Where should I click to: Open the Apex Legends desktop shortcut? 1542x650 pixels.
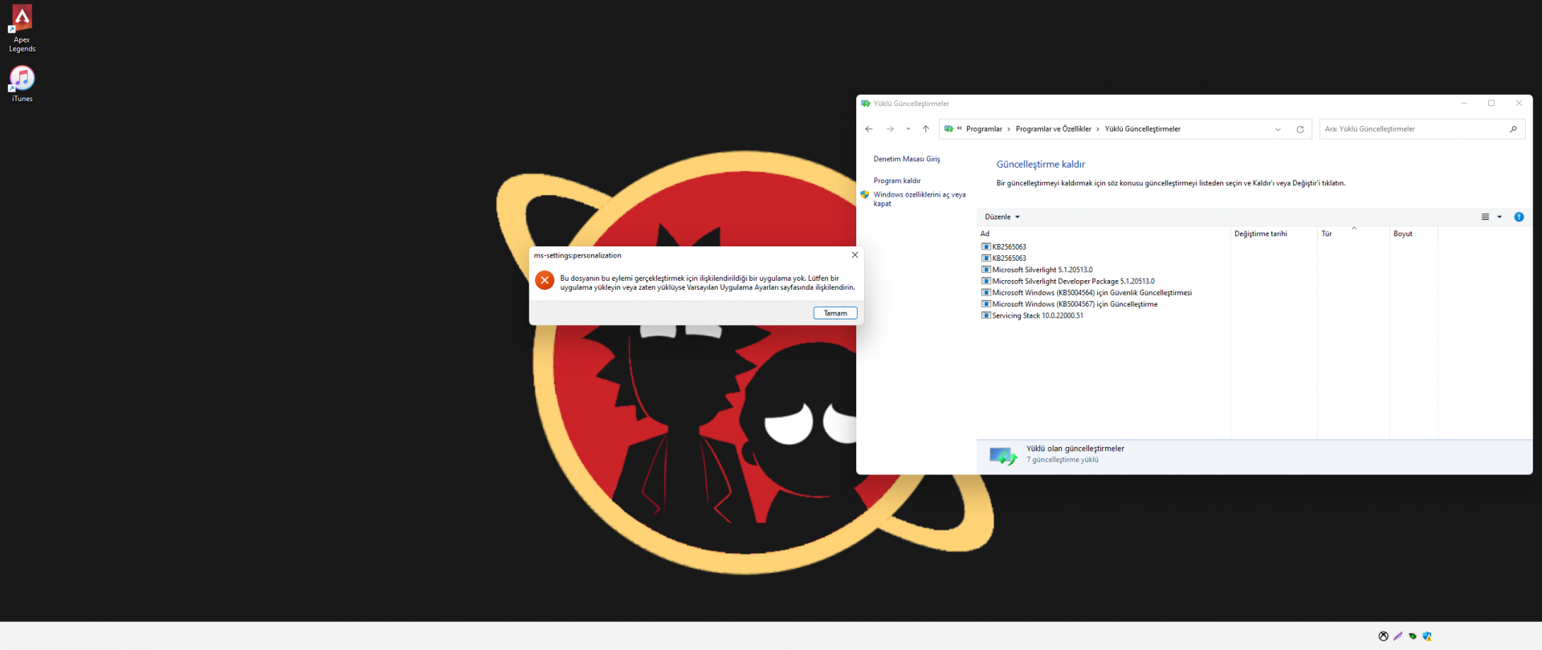tap(22, 28)
